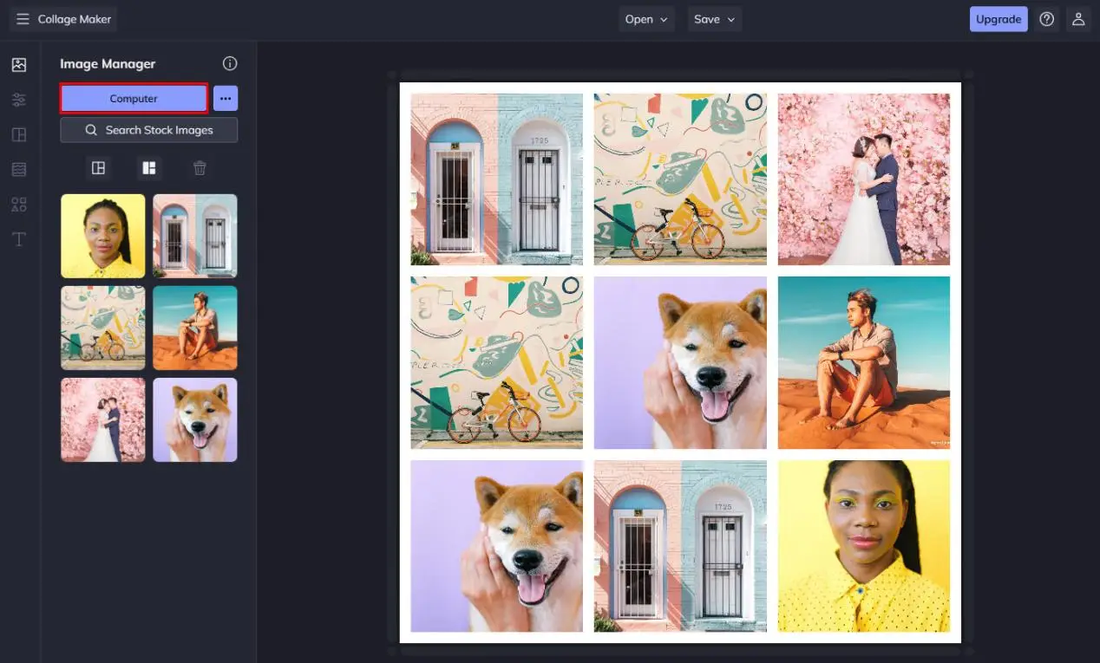The image size is (1100, 663).
Task: Open the Collage Maker hamburger menu
Action: [23, 19]
